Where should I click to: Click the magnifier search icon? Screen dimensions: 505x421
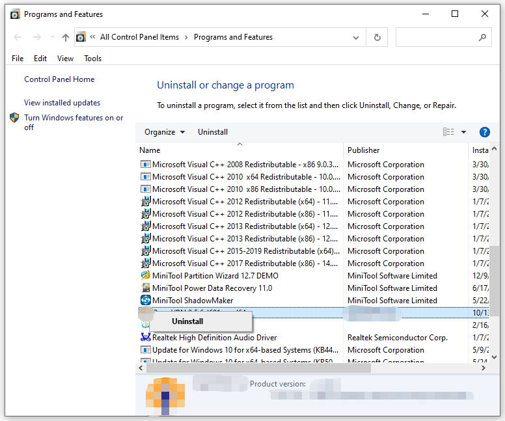(482, 37)
